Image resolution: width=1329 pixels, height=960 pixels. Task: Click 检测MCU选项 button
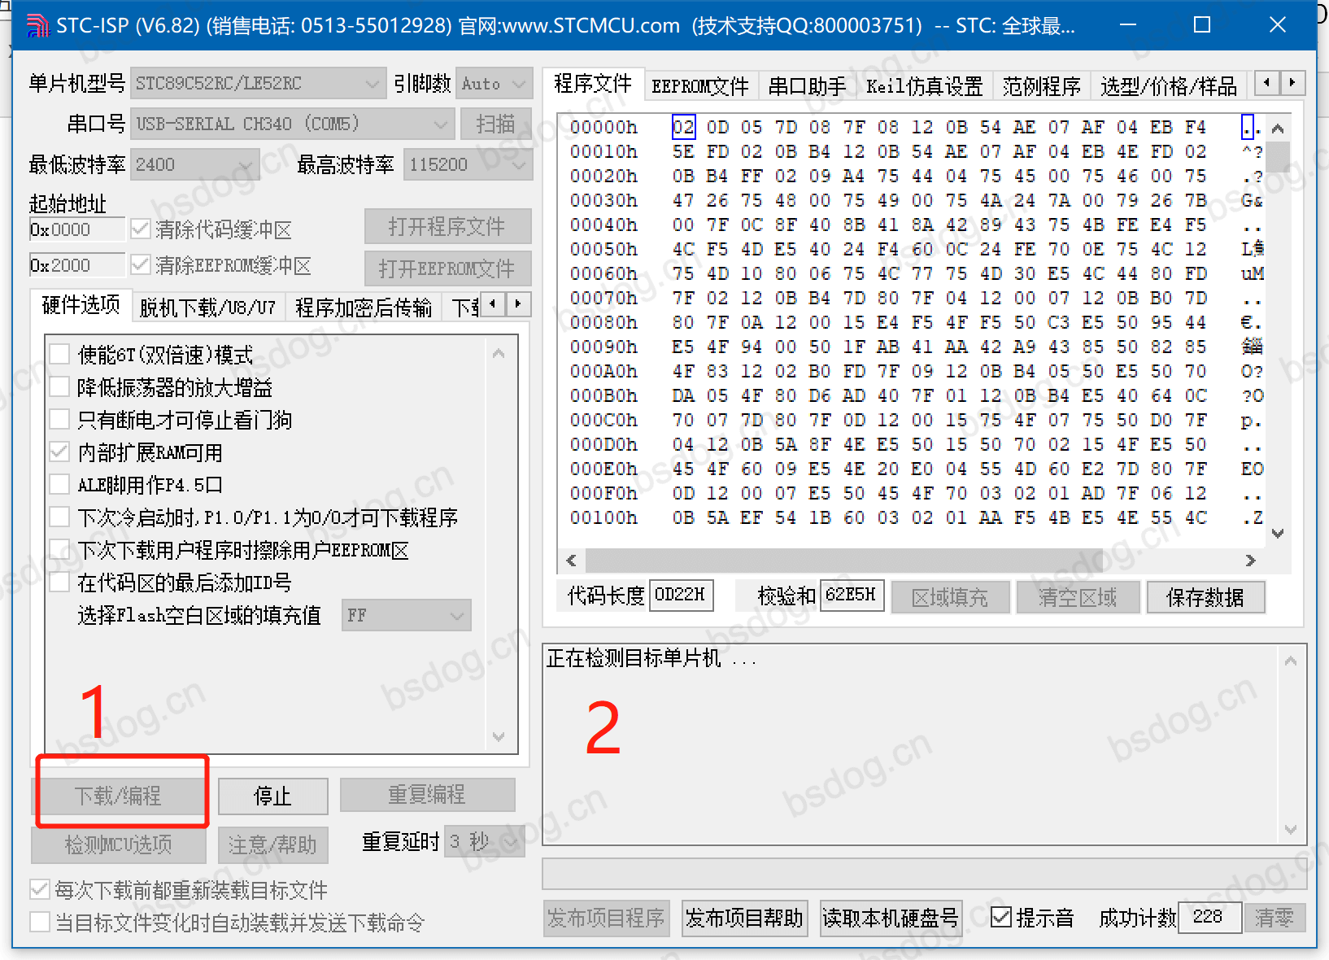click(119, 844)
